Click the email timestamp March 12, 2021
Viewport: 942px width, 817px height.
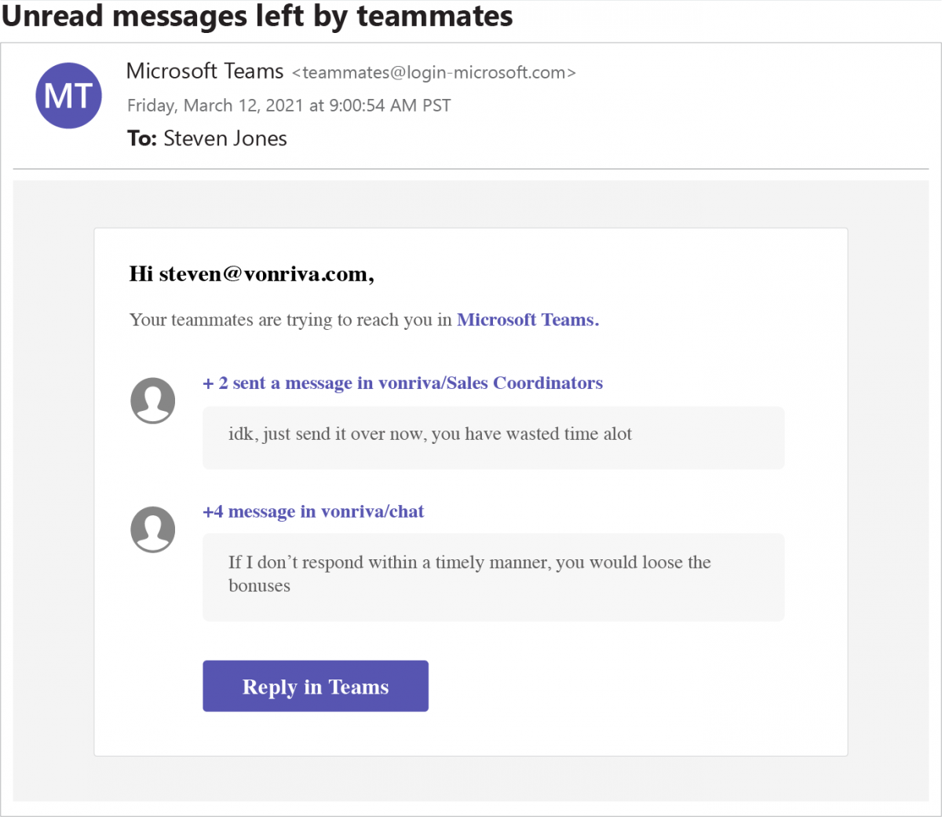click(289, 104)
